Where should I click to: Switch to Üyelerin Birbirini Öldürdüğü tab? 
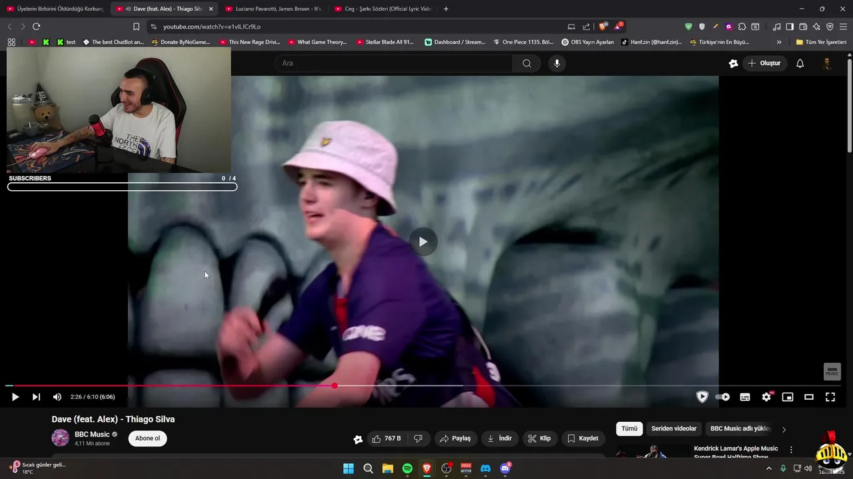pos(55,9)
